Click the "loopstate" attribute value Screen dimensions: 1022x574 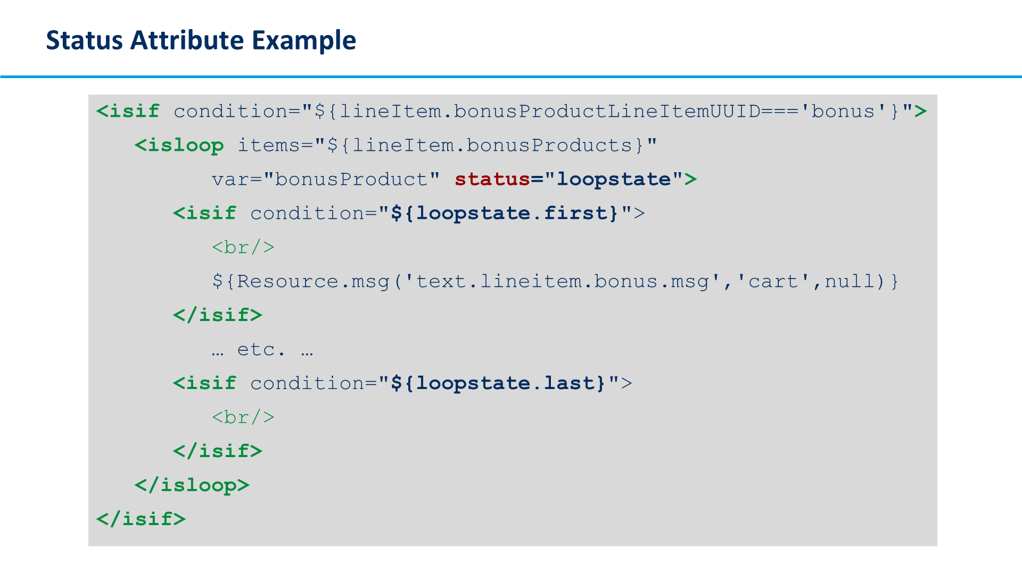[x=614, y=179]
